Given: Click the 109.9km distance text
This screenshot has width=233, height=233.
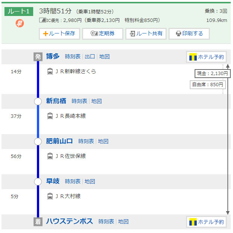Looking at the screenshot, I should (217, 20).
